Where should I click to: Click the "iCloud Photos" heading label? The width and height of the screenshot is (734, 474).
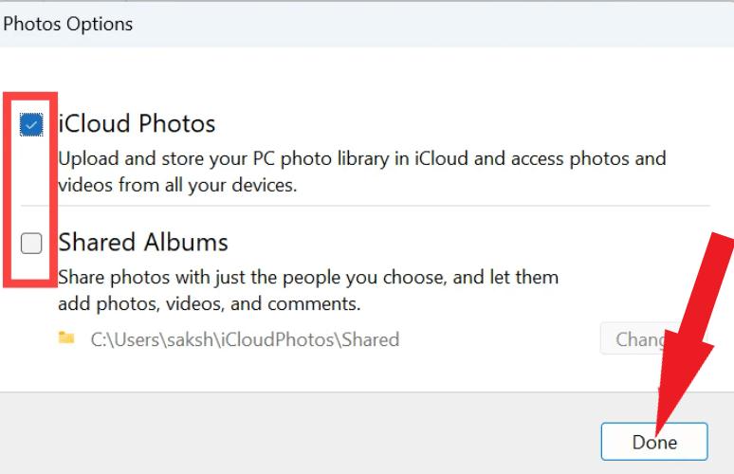[138, 123]
